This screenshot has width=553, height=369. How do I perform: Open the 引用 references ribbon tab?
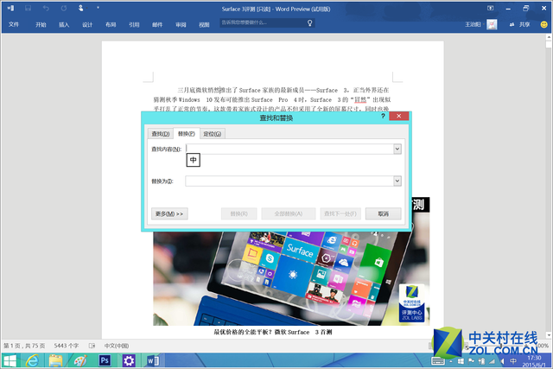tap(134, 25)
